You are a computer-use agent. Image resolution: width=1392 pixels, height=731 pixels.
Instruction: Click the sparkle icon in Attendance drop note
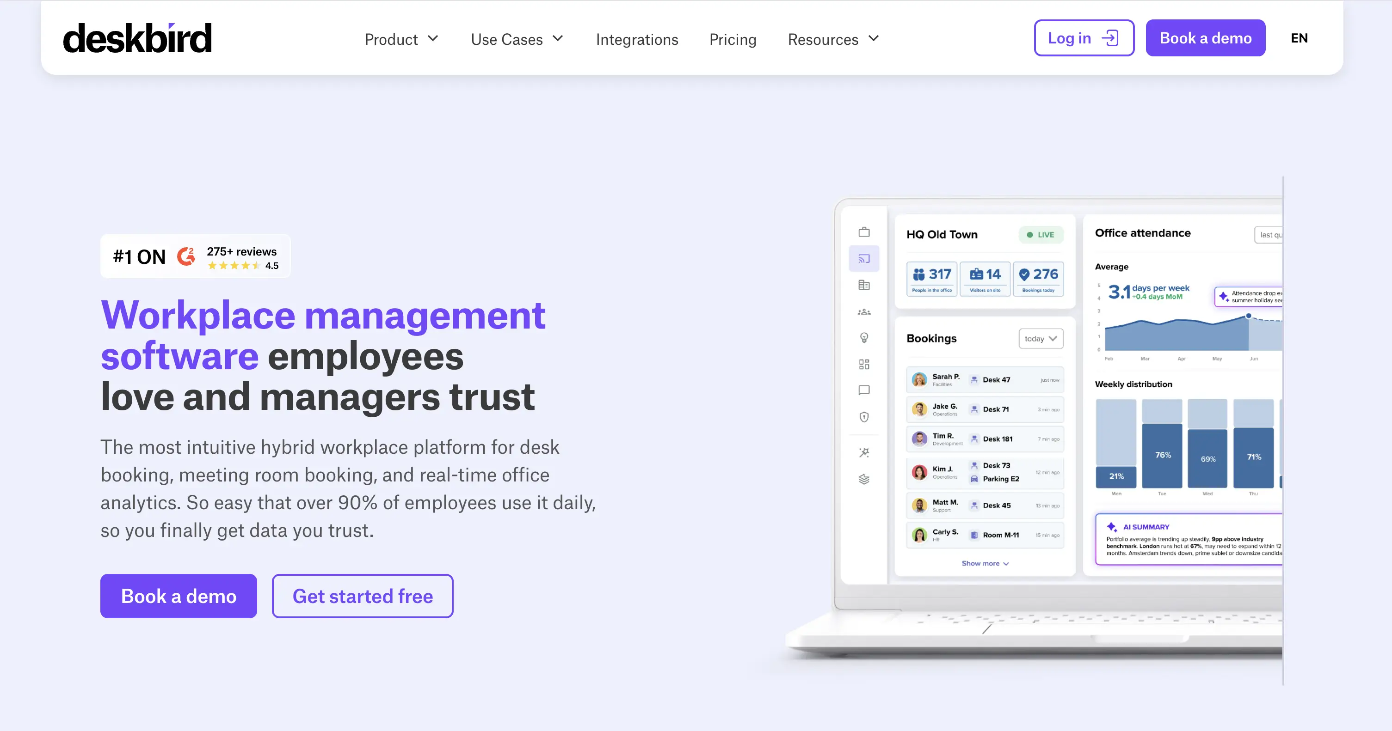click(1224, 296)
